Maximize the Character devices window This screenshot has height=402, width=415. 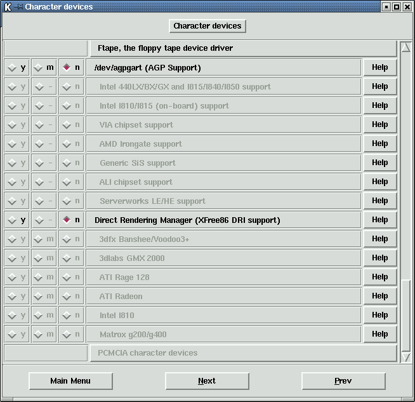coord(397,7)
